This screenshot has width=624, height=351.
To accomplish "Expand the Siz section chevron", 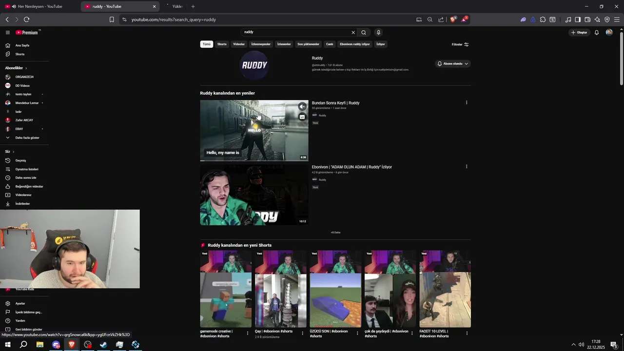I will 13,152.
